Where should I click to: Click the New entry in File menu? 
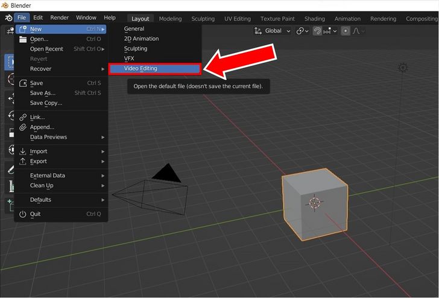pos(61,29)
